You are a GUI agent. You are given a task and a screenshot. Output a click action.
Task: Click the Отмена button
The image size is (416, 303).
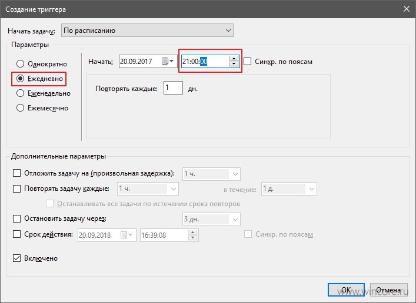[x=389, y=289]
